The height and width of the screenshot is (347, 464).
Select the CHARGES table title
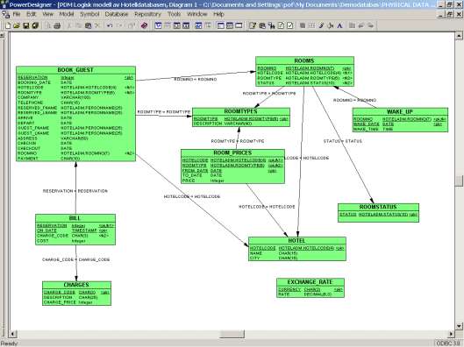[76, 285]
